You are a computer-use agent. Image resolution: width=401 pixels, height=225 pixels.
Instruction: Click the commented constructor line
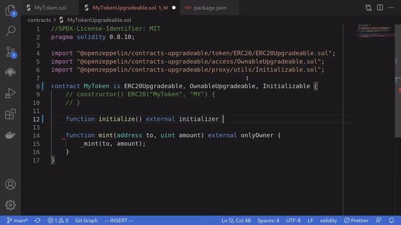point(140,94)
